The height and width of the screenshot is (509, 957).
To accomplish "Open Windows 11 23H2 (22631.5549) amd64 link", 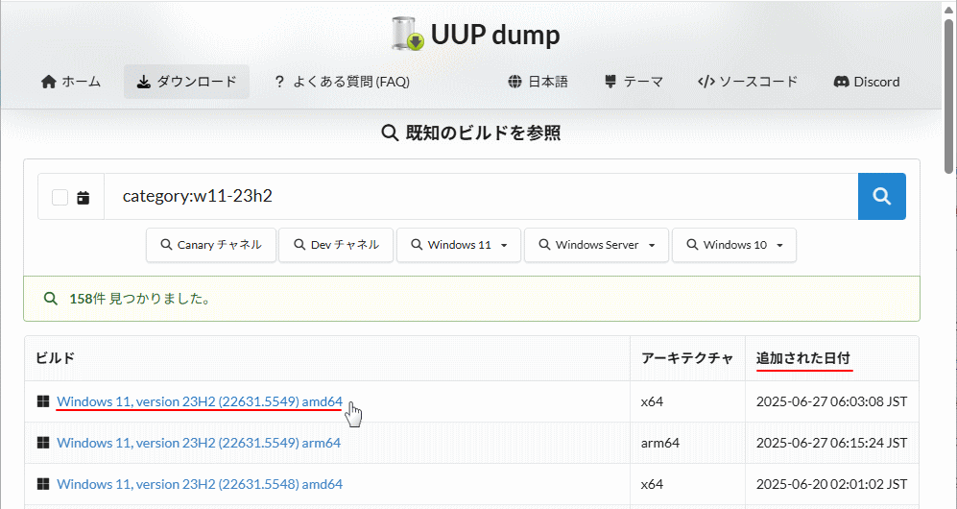I will (x=200, y=401).
